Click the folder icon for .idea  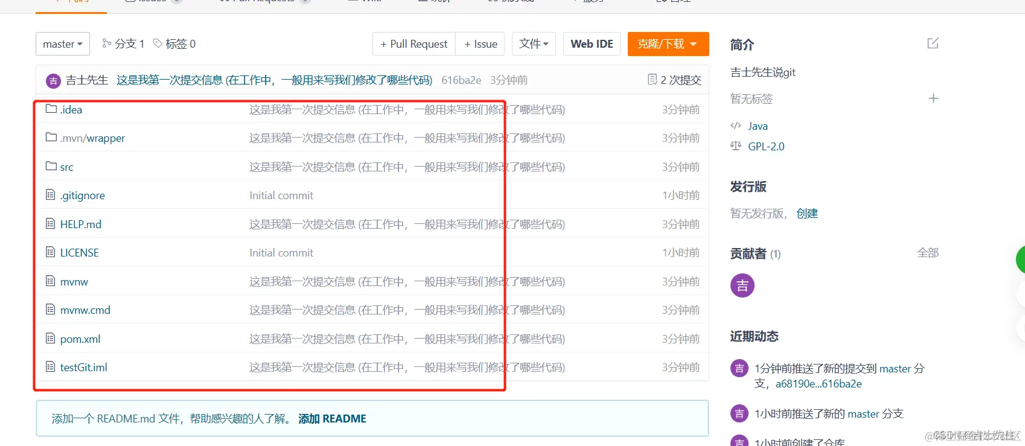[x=51, y=109]
